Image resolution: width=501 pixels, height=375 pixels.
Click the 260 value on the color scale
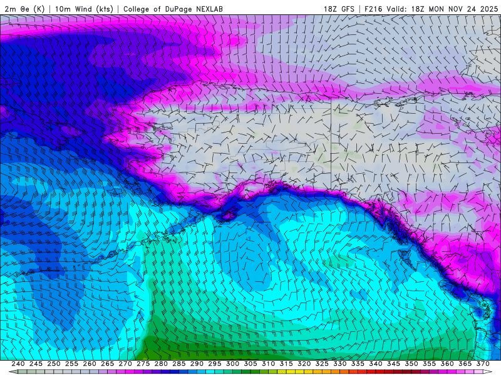tap(90, 364)
